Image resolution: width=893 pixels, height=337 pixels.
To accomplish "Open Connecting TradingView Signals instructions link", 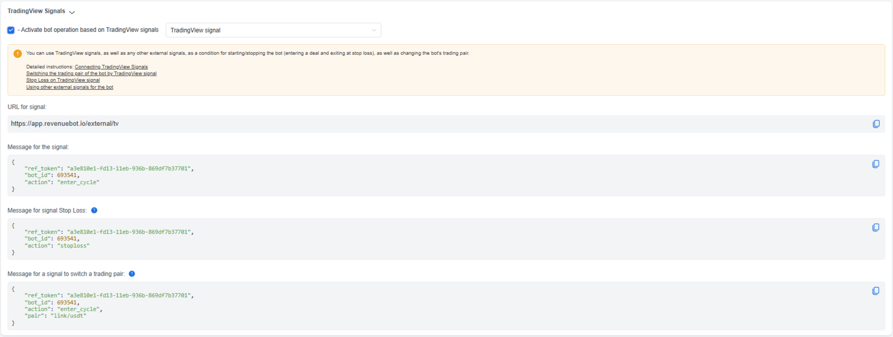I will (111, 67).
